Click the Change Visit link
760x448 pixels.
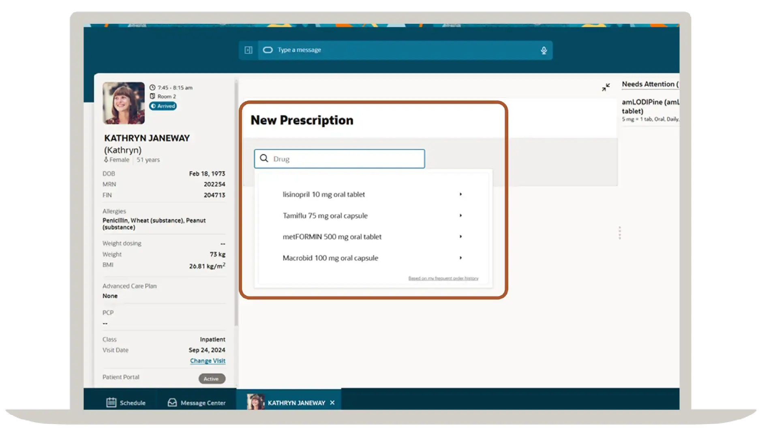tap(208, 361)
